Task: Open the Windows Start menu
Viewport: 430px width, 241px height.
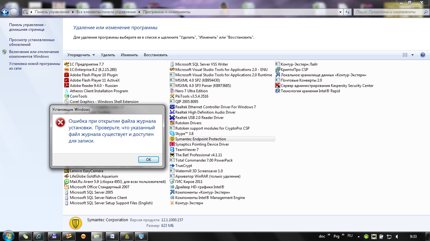Action: (8, 236)
